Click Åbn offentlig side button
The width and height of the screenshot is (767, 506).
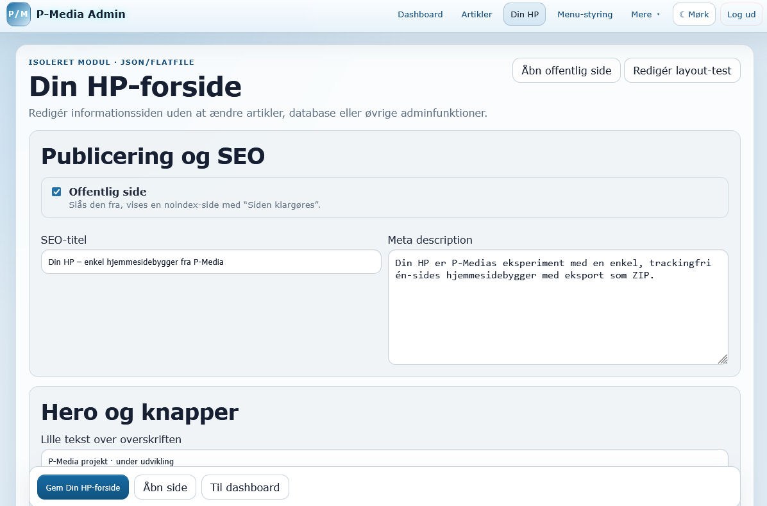coord(566,71)
